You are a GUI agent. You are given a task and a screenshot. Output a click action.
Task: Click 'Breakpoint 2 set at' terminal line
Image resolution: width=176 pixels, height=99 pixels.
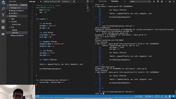point(121,68)
